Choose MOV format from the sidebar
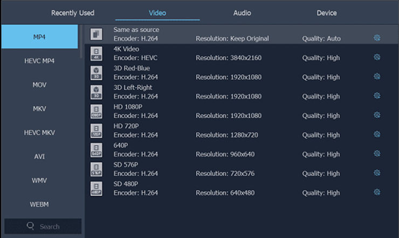This screenshot has width=399, height=238. pyautogui.click(x=39, y=85)
